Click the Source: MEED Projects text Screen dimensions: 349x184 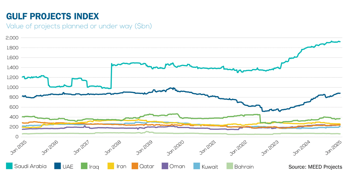(315, 167)
